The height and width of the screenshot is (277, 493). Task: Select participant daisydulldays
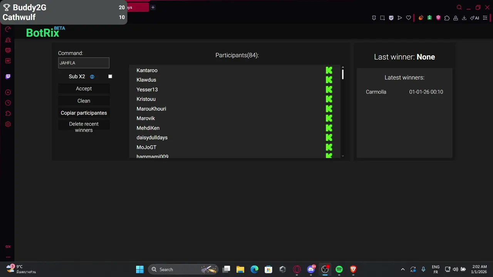point(152,138)
